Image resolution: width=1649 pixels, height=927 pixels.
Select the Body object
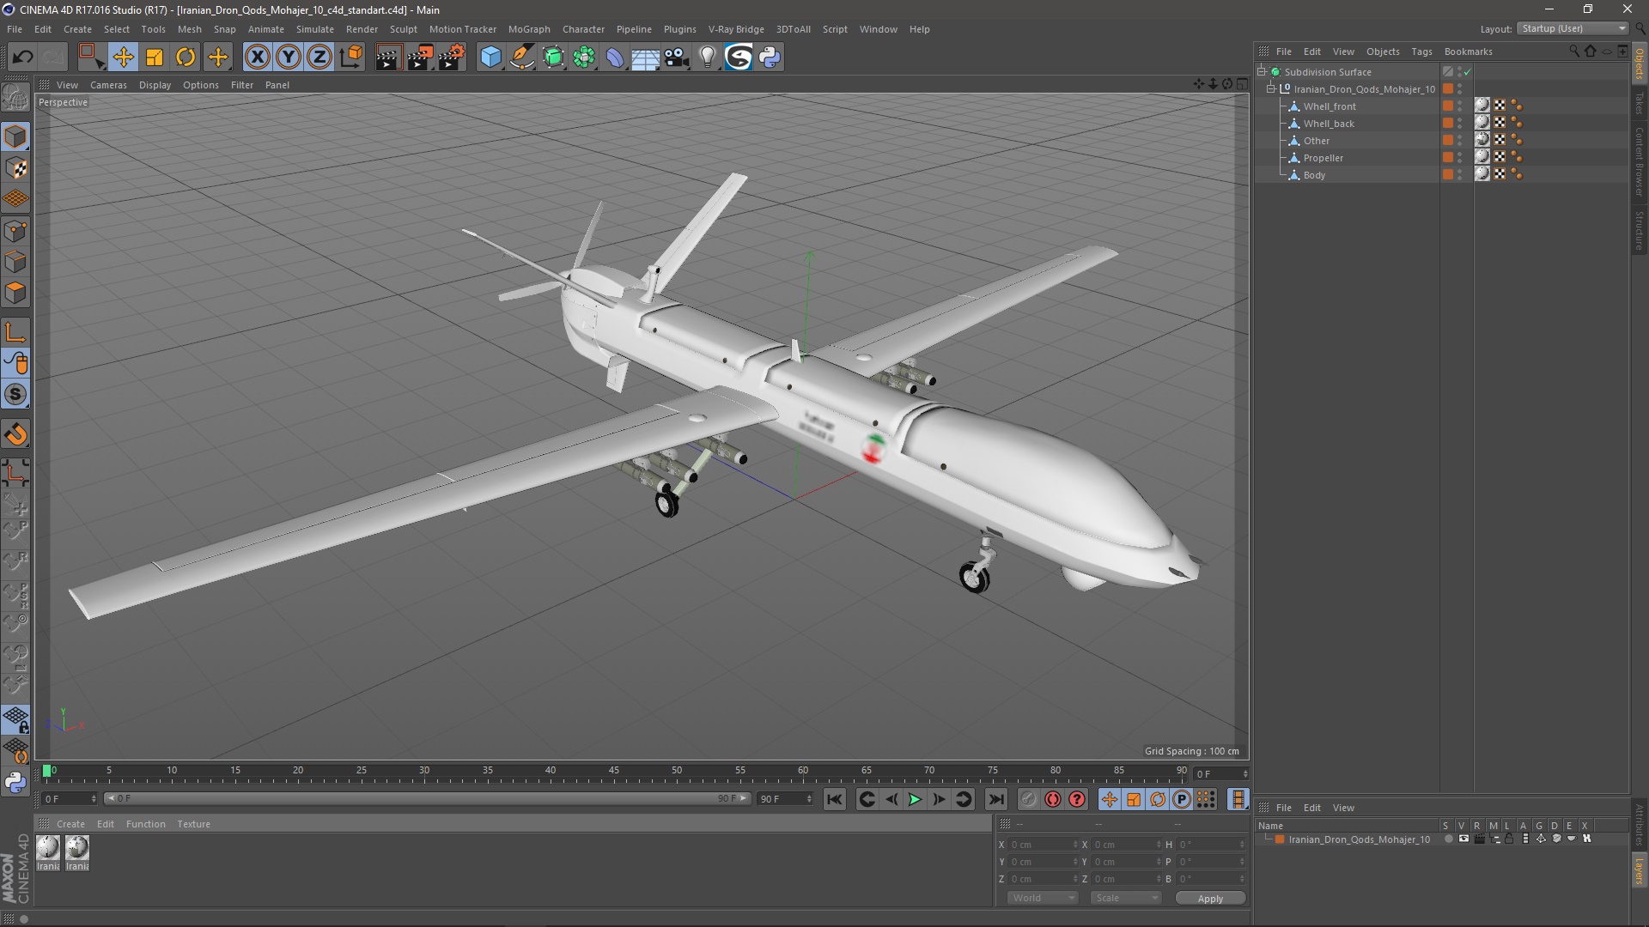1314,175
